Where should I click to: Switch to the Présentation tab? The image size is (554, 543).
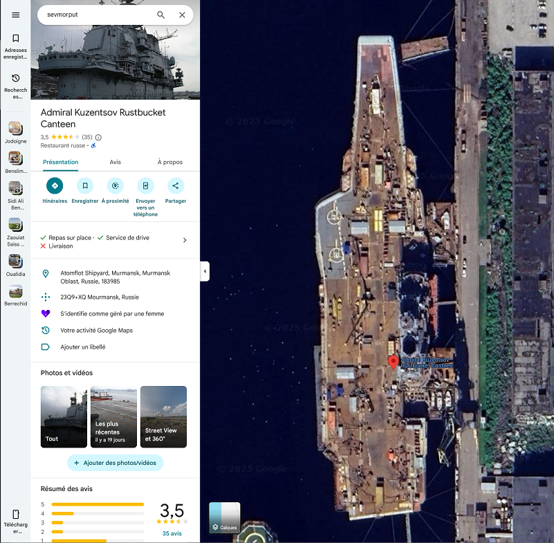pyautogui.click(x=61, y=162)
